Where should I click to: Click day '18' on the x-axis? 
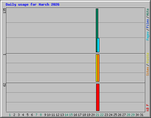84,115
